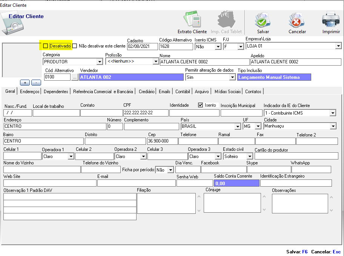Image resolution: width=344 pixels, height=256 pixels.
Task: Click the plus button under the photo
Action: click(25, 83)
